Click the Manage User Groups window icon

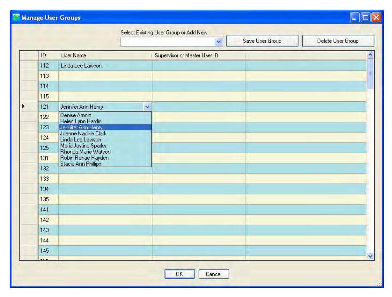click(x=16, y=18)
